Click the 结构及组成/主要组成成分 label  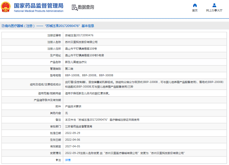pos(46,84)
